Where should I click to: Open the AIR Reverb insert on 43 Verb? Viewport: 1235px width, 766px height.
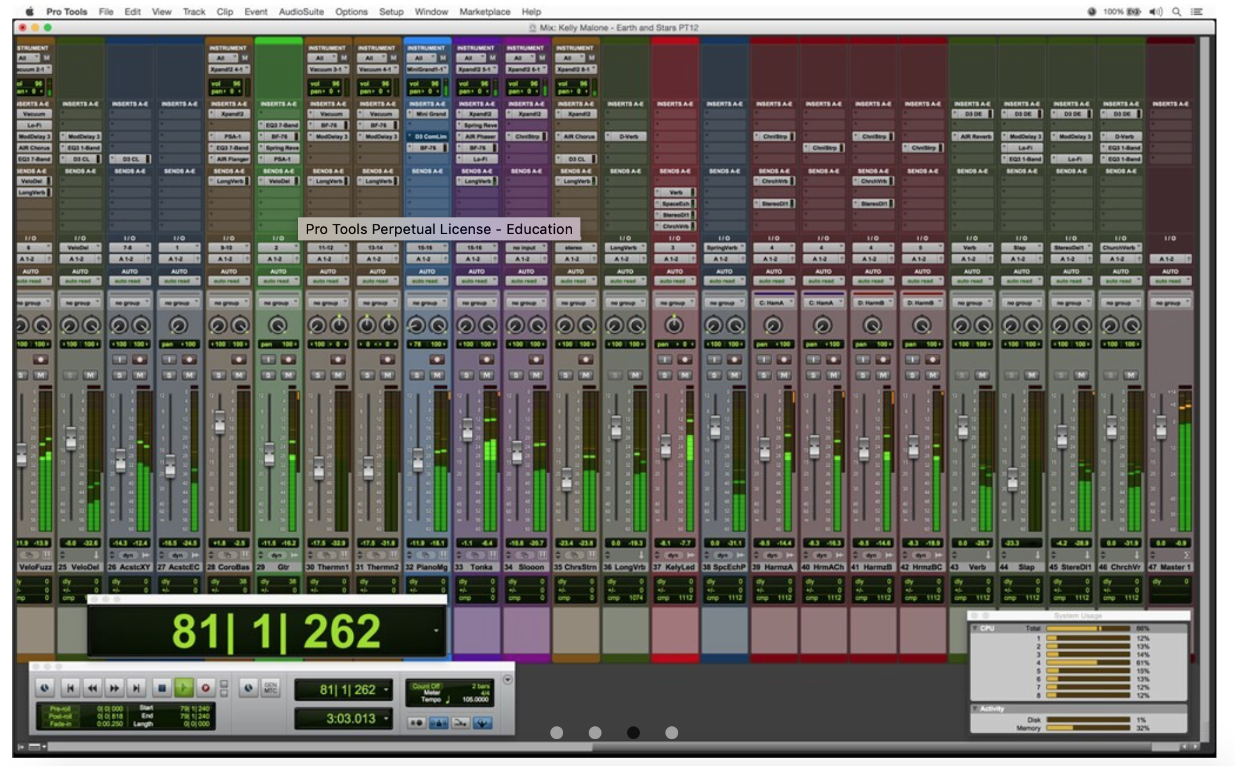tap(972, 136)
